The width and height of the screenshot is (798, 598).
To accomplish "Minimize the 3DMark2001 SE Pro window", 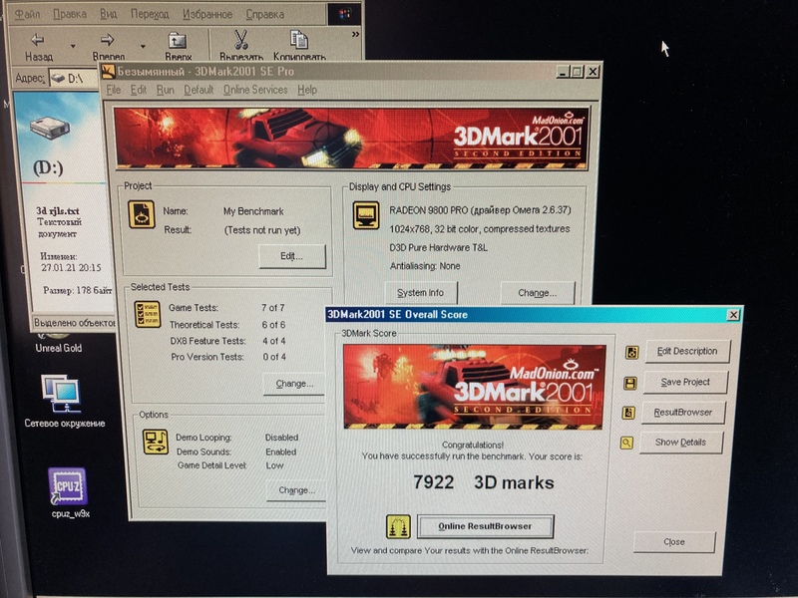I will 562,72.
